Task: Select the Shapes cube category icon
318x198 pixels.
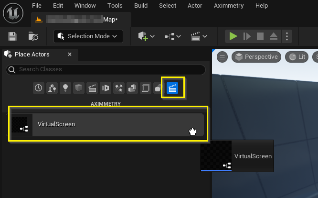Action: (79, 88)
